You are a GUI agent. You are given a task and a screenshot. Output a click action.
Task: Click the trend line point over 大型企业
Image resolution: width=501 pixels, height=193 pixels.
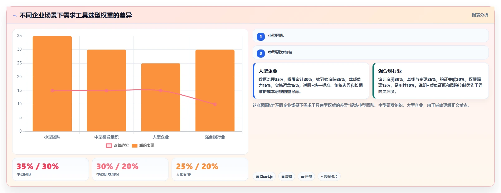(x=161, y=91)
